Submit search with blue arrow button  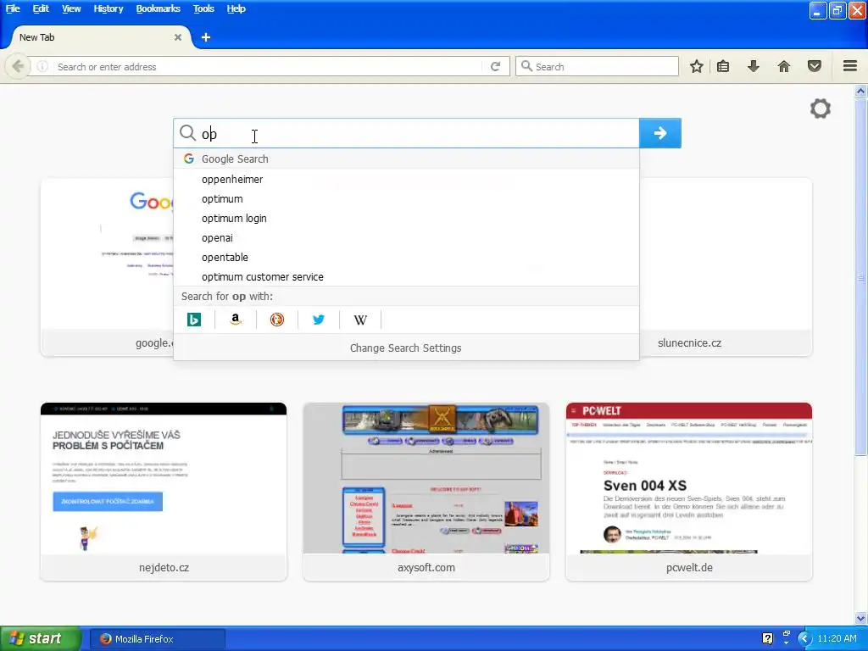[659, 133]
